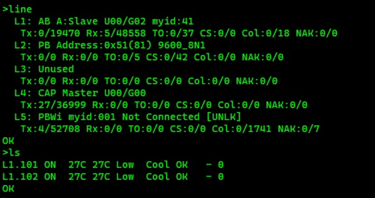Click the 'L1: AB A:Slave' line header
The height and width of the screenshot is (198, 375).
coord(56,22)
